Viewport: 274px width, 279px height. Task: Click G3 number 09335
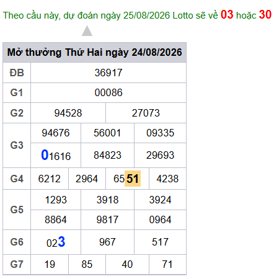[x=161, y=133]
